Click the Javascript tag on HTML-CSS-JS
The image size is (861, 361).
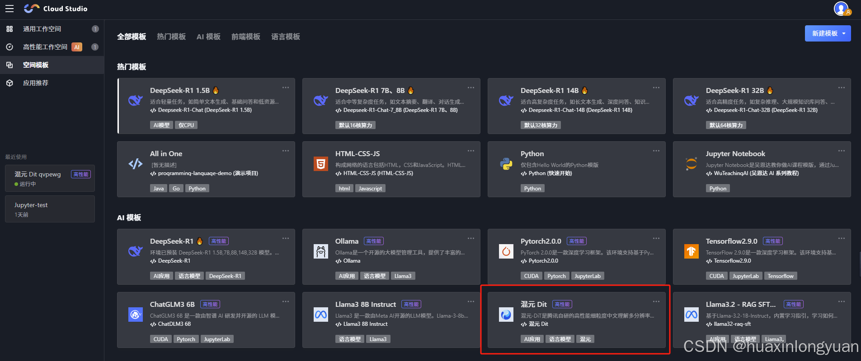pos(370,189)
